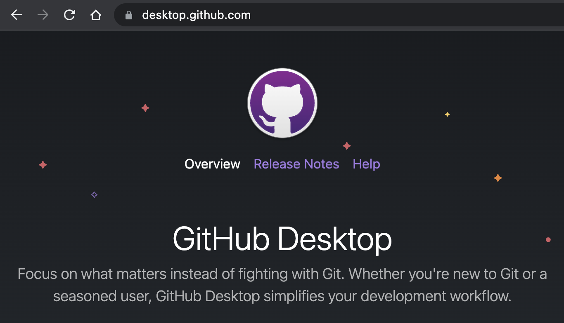Click the orange sparkle star
This screenshot has height=323, width=564.
click(x=498, y=178)
